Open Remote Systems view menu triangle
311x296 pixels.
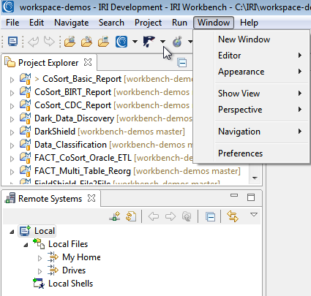point(254,215)
